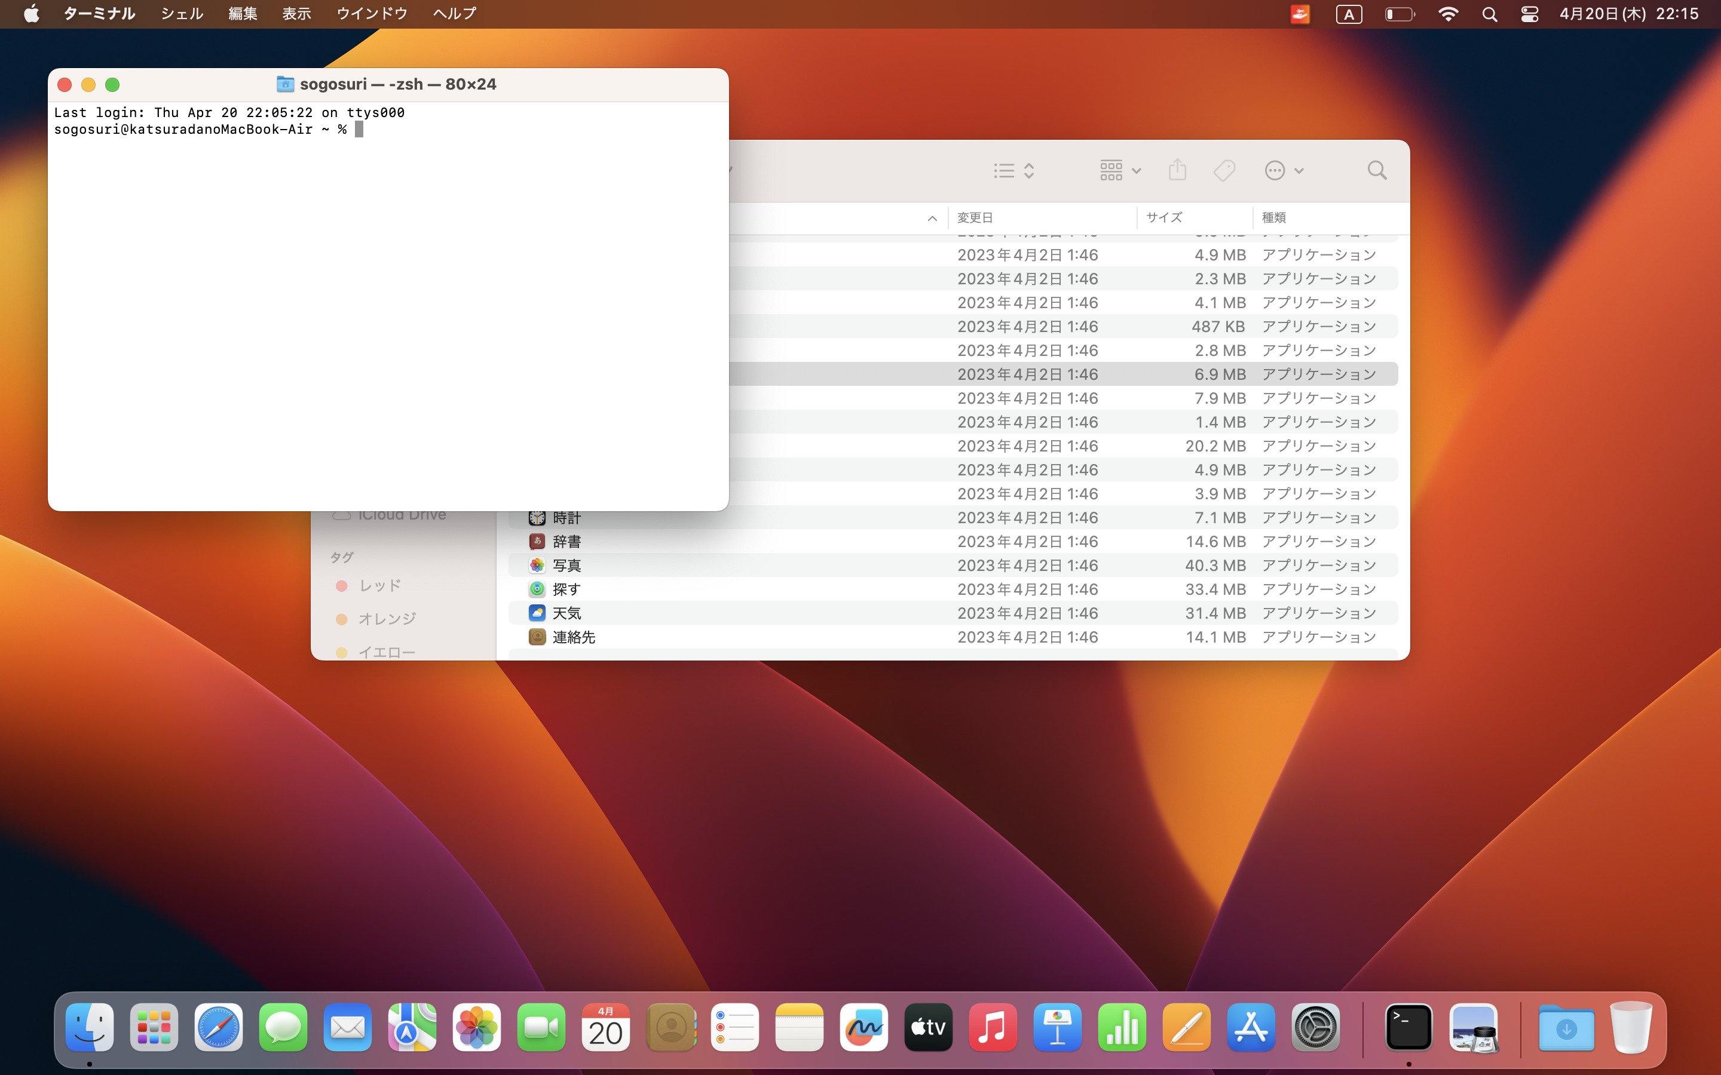The image size is (1721, 1075).
Task: Open the Downloads folder in Dock
Action: [x=1567, y=1027]
